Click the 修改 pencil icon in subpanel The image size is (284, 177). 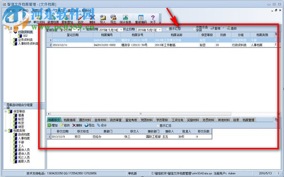point(62,125)
